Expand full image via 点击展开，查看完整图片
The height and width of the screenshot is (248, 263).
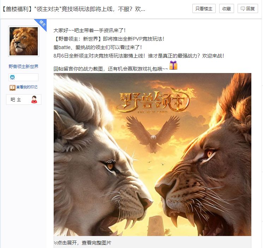[84, 243]
